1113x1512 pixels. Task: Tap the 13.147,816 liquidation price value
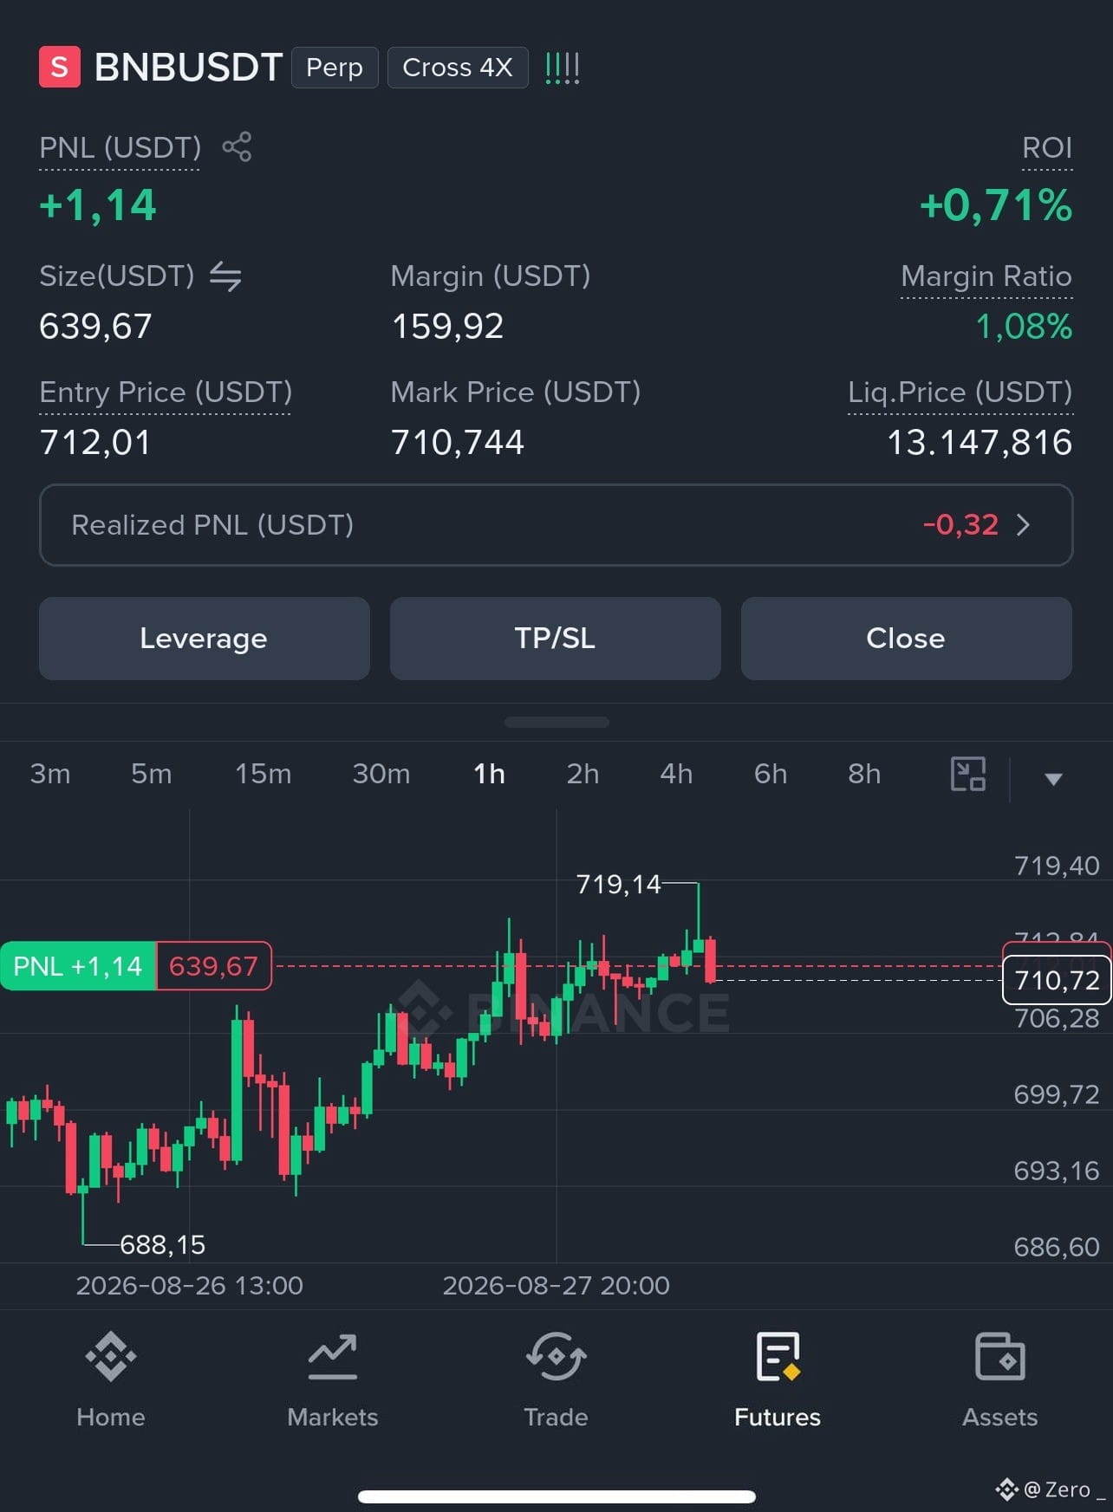coord(980,443)
